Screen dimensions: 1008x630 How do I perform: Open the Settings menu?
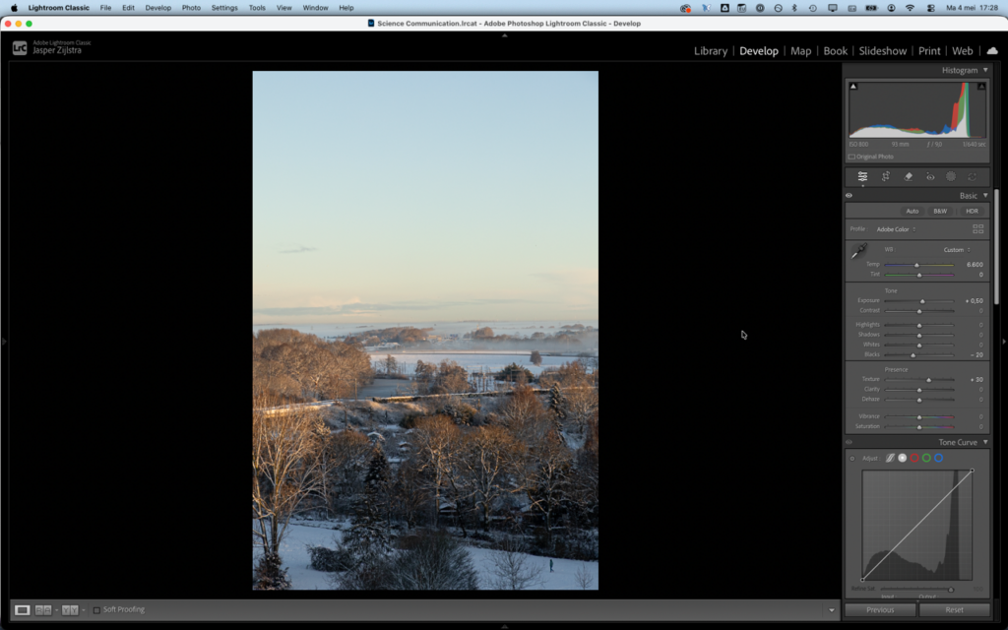pos(224,8)
